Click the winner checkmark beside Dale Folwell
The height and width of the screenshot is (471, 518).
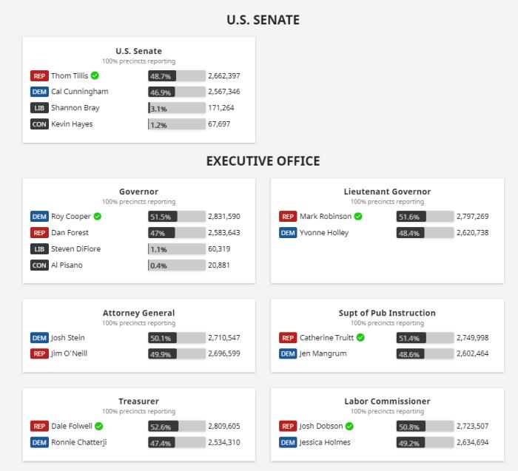[x=98, y=426]
